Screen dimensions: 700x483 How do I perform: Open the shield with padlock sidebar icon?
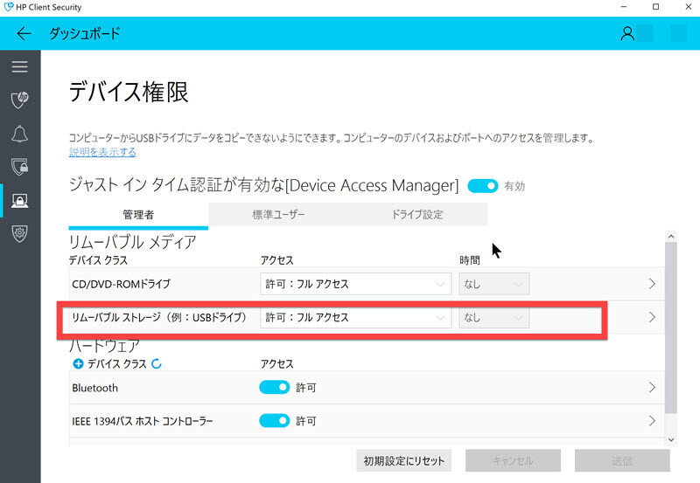19,167
